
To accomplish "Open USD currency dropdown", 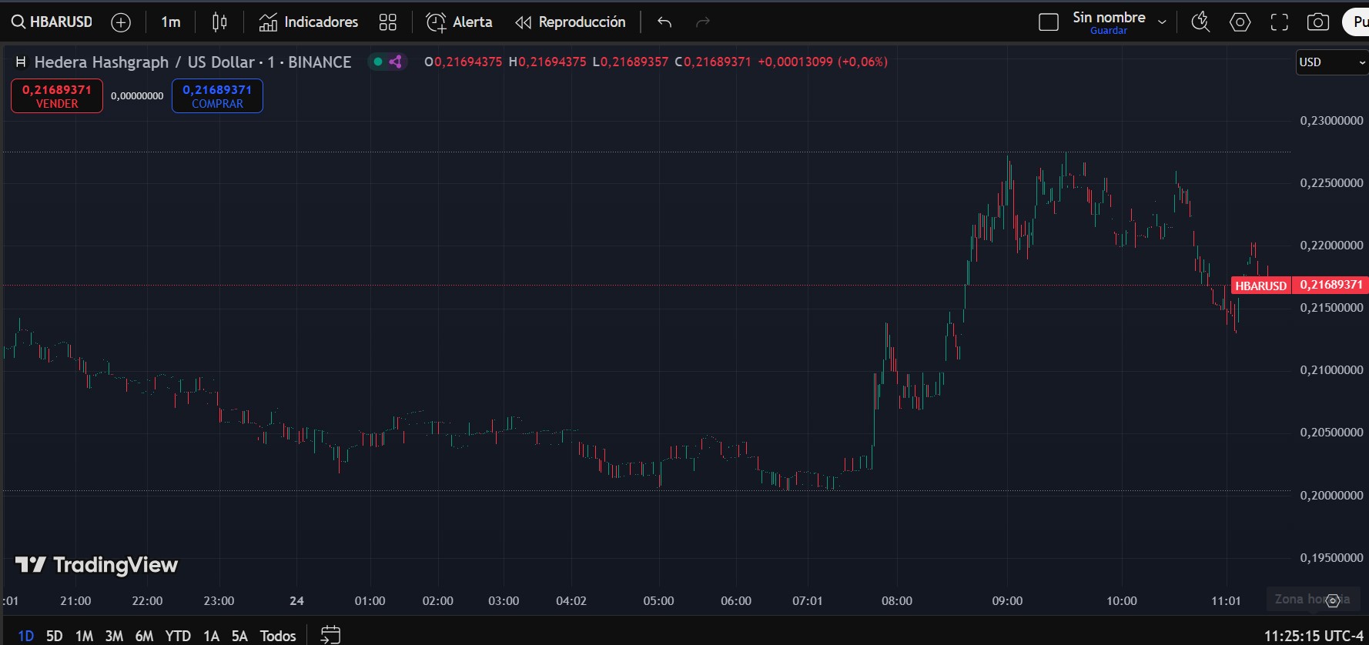I will click(x=1332, y=62).
